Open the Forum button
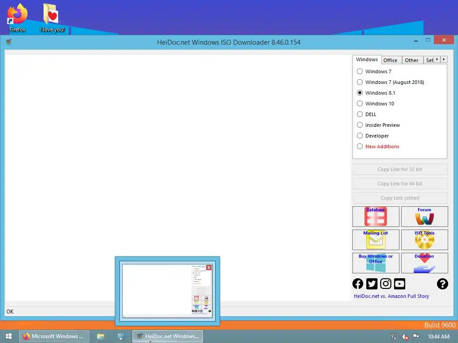458x343 pixels. pyautogui.click(x=424, y=217)
